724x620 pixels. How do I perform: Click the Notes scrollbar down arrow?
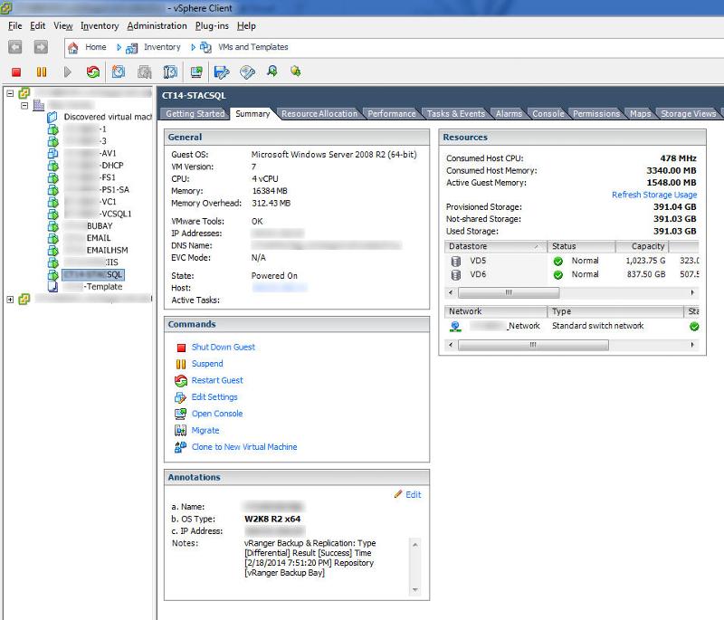point(415,589)
